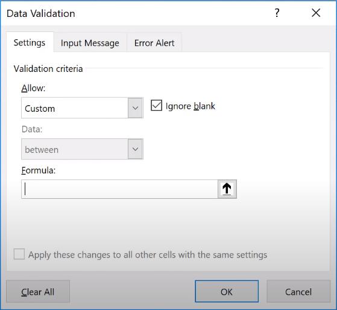Uncheck the Ignore blank checkbox
337x310 pixels.
pos(156,106)
